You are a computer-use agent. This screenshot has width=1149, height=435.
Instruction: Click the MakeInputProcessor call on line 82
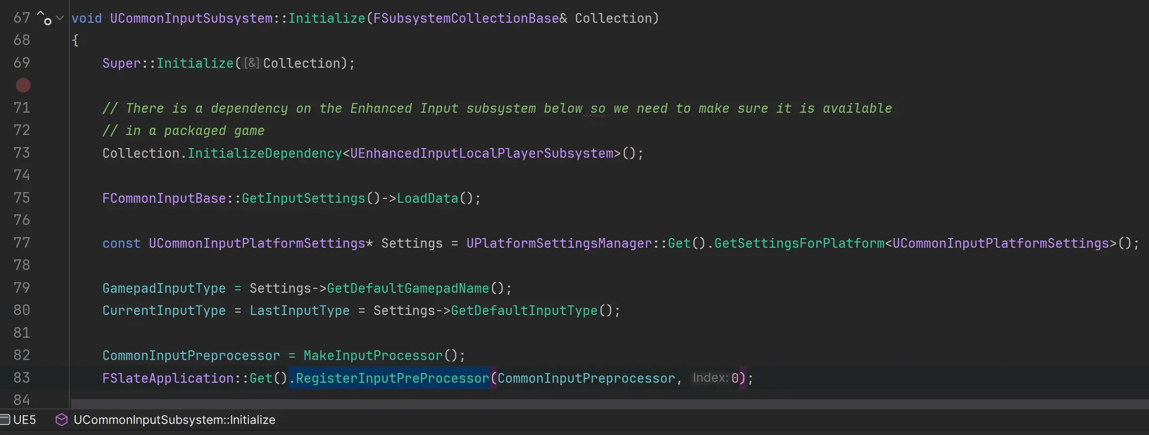tap(373, 356)
